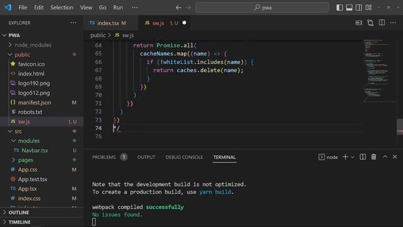The width and height of the screenshot is (403, 227).
Task: Open Explorer more actions ellipsis
Action: pyautogui.click(x=74, y=23)
